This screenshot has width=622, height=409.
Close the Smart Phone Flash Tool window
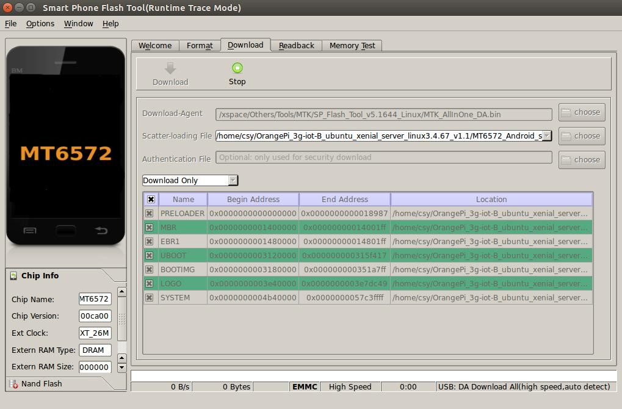pyautogui.click(x=7, y=7)
